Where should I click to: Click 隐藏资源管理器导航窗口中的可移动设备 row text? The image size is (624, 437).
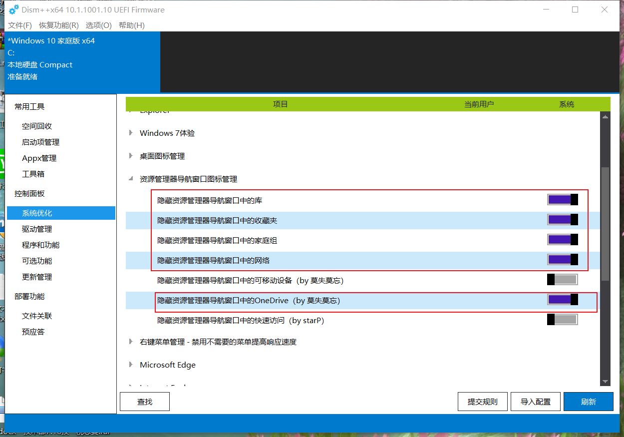pos(251,280)
